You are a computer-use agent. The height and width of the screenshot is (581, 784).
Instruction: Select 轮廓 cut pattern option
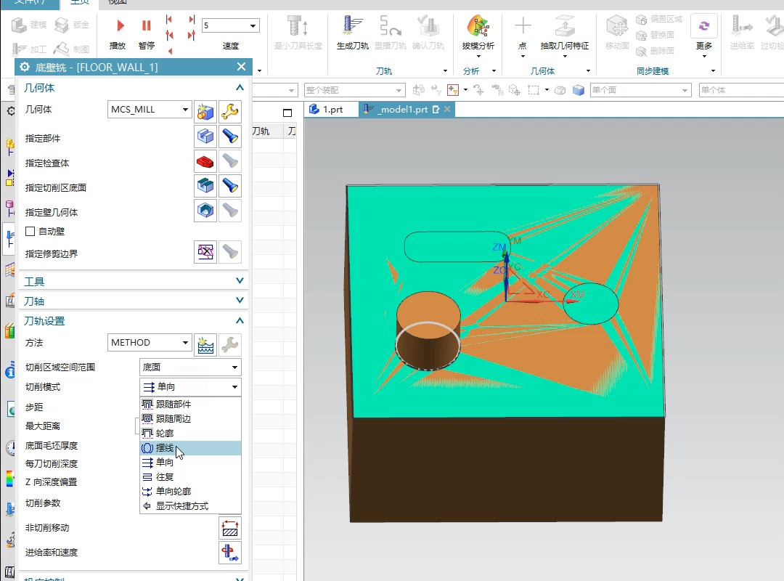pos(190,433)
